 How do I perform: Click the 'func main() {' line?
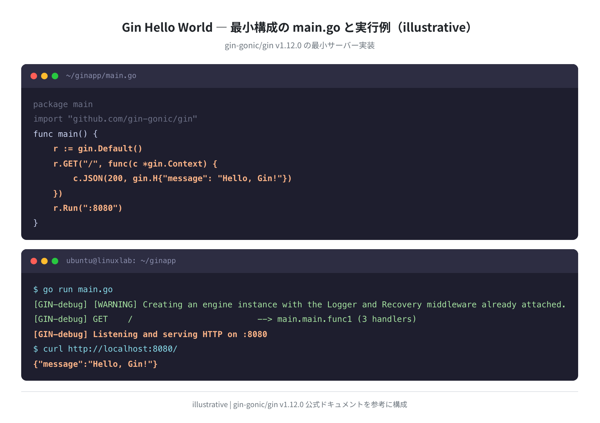[x=66, y=134]
